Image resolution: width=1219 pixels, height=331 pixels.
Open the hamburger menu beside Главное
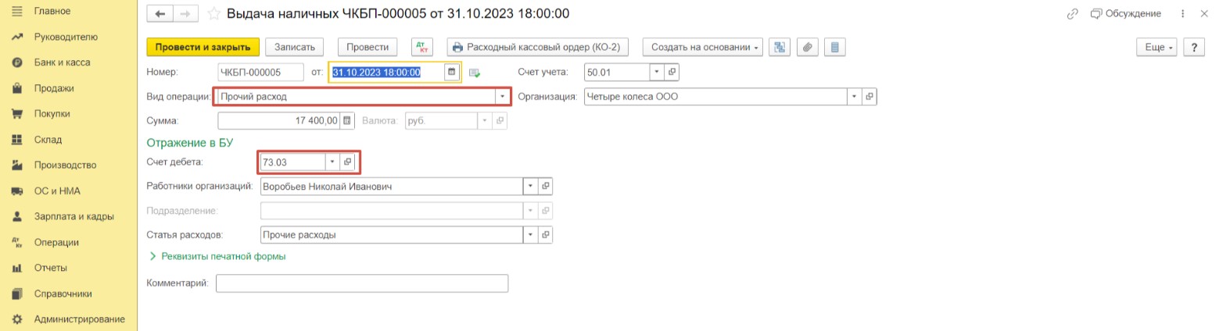pos(16,11)
